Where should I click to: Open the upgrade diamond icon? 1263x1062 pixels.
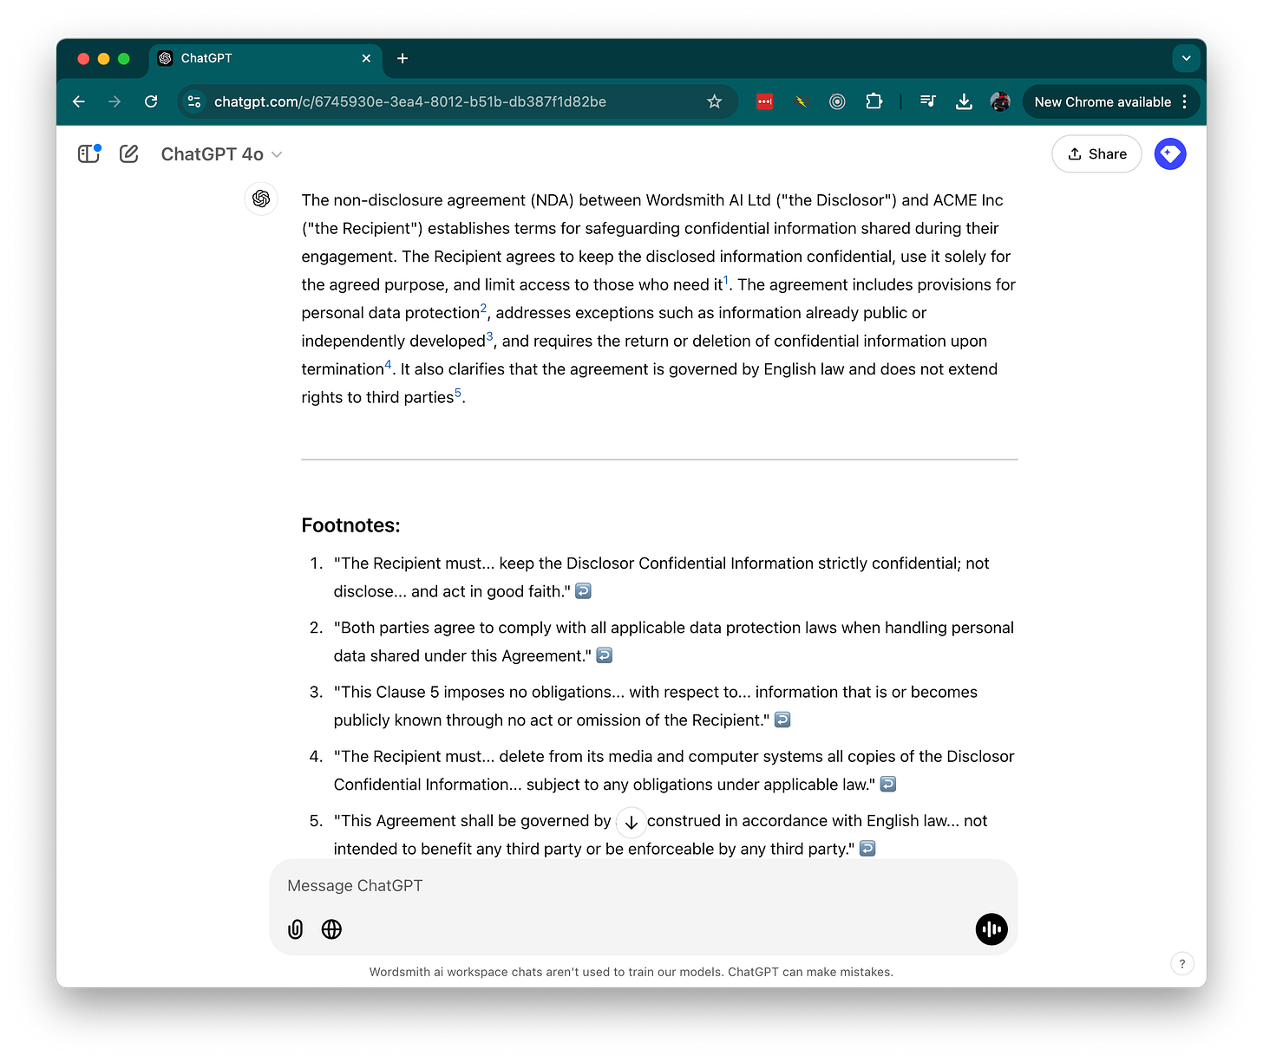1170,153
